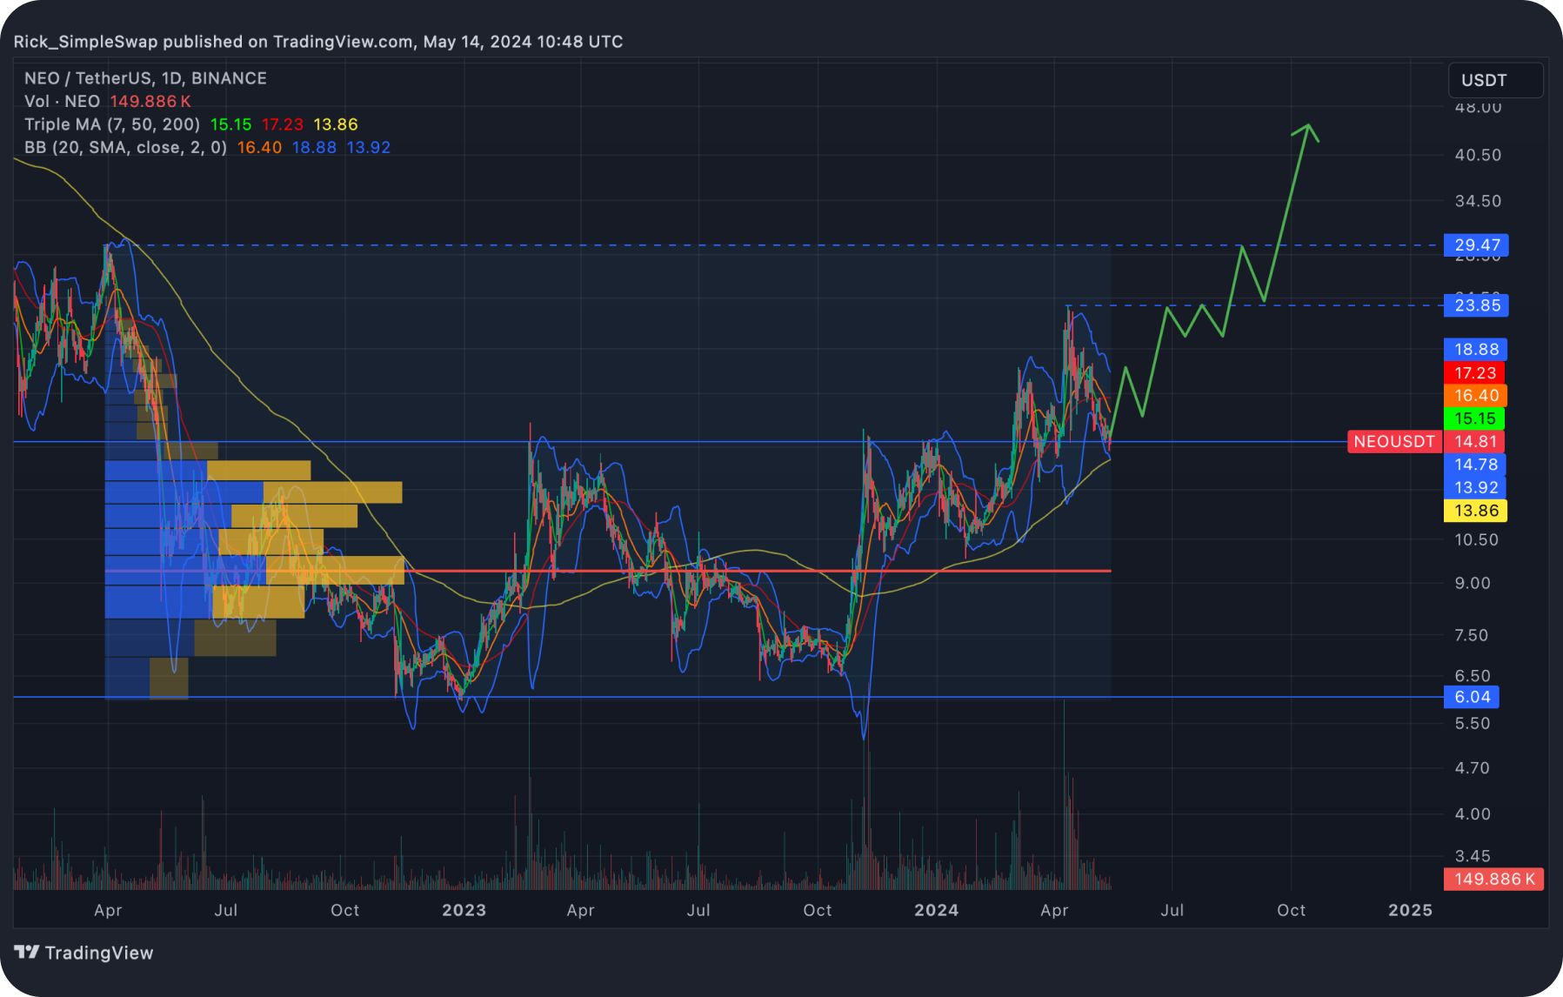Select the green 15.15 MA price label

[1475, 418]
